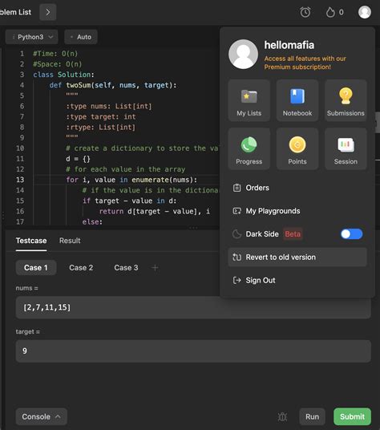
Task: Click the hellomafia username
Action: point(289,45)
